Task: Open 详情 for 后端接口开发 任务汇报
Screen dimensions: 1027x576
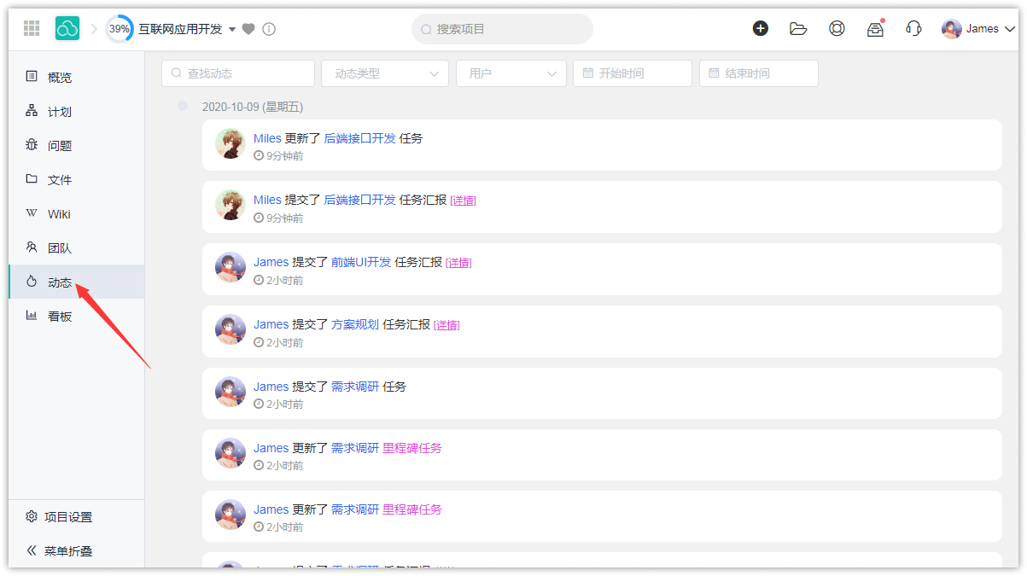Action: click(464, 201)
